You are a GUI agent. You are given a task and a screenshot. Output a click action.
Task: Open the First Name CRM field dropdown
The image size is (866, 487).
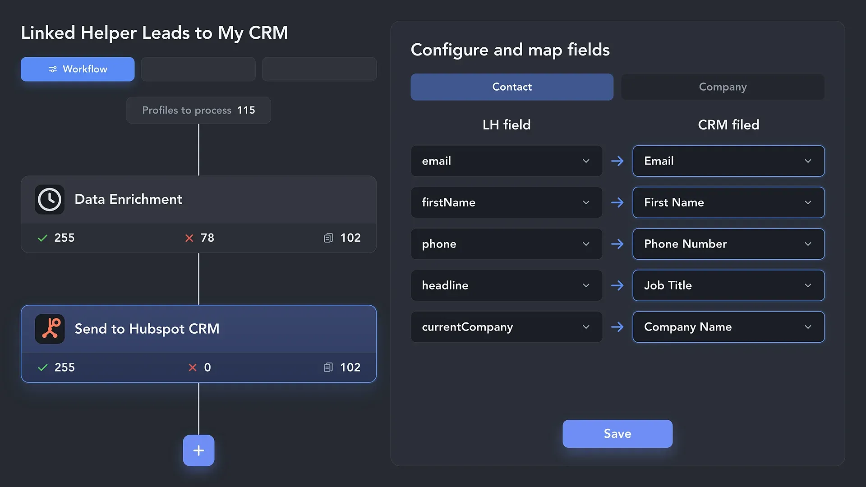[x=728, y=202]
